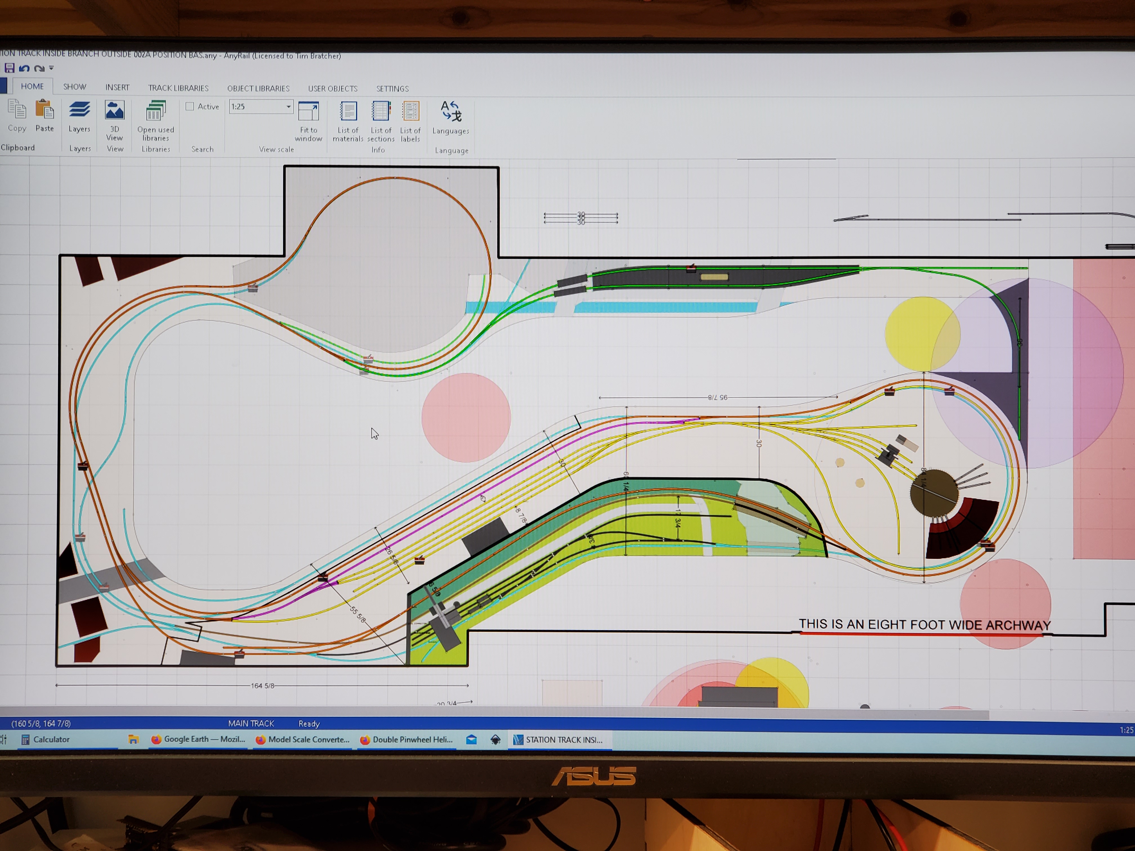Click the Clipboard group label

(x=18, y=148)
